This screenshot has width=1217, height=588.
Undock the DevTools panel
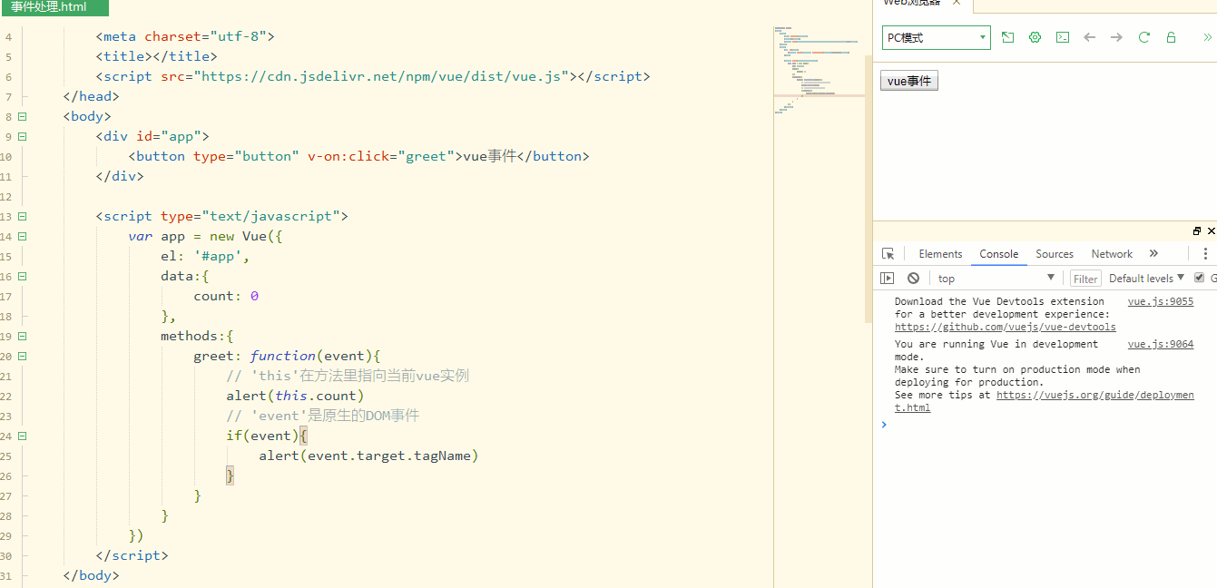tap(1197, 231)
